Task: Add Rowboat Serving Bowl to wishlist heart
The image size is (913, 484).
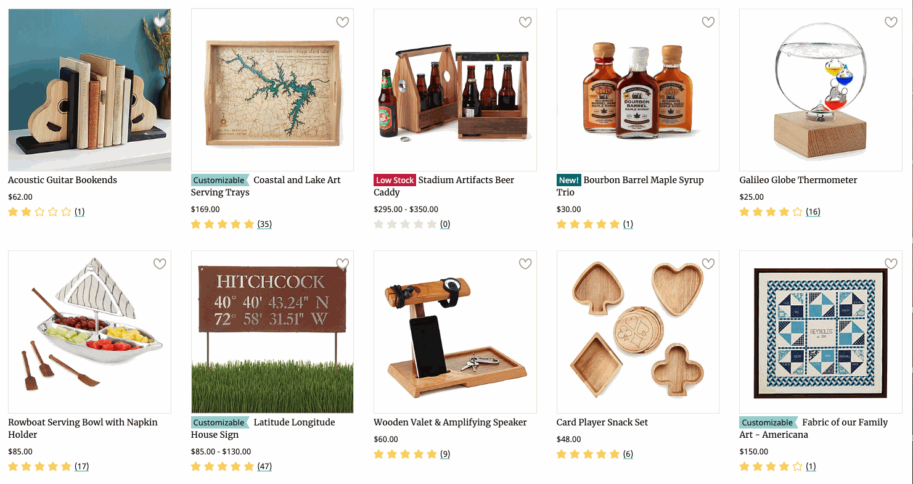Action: pyautogui.click(x=160, y=264)
